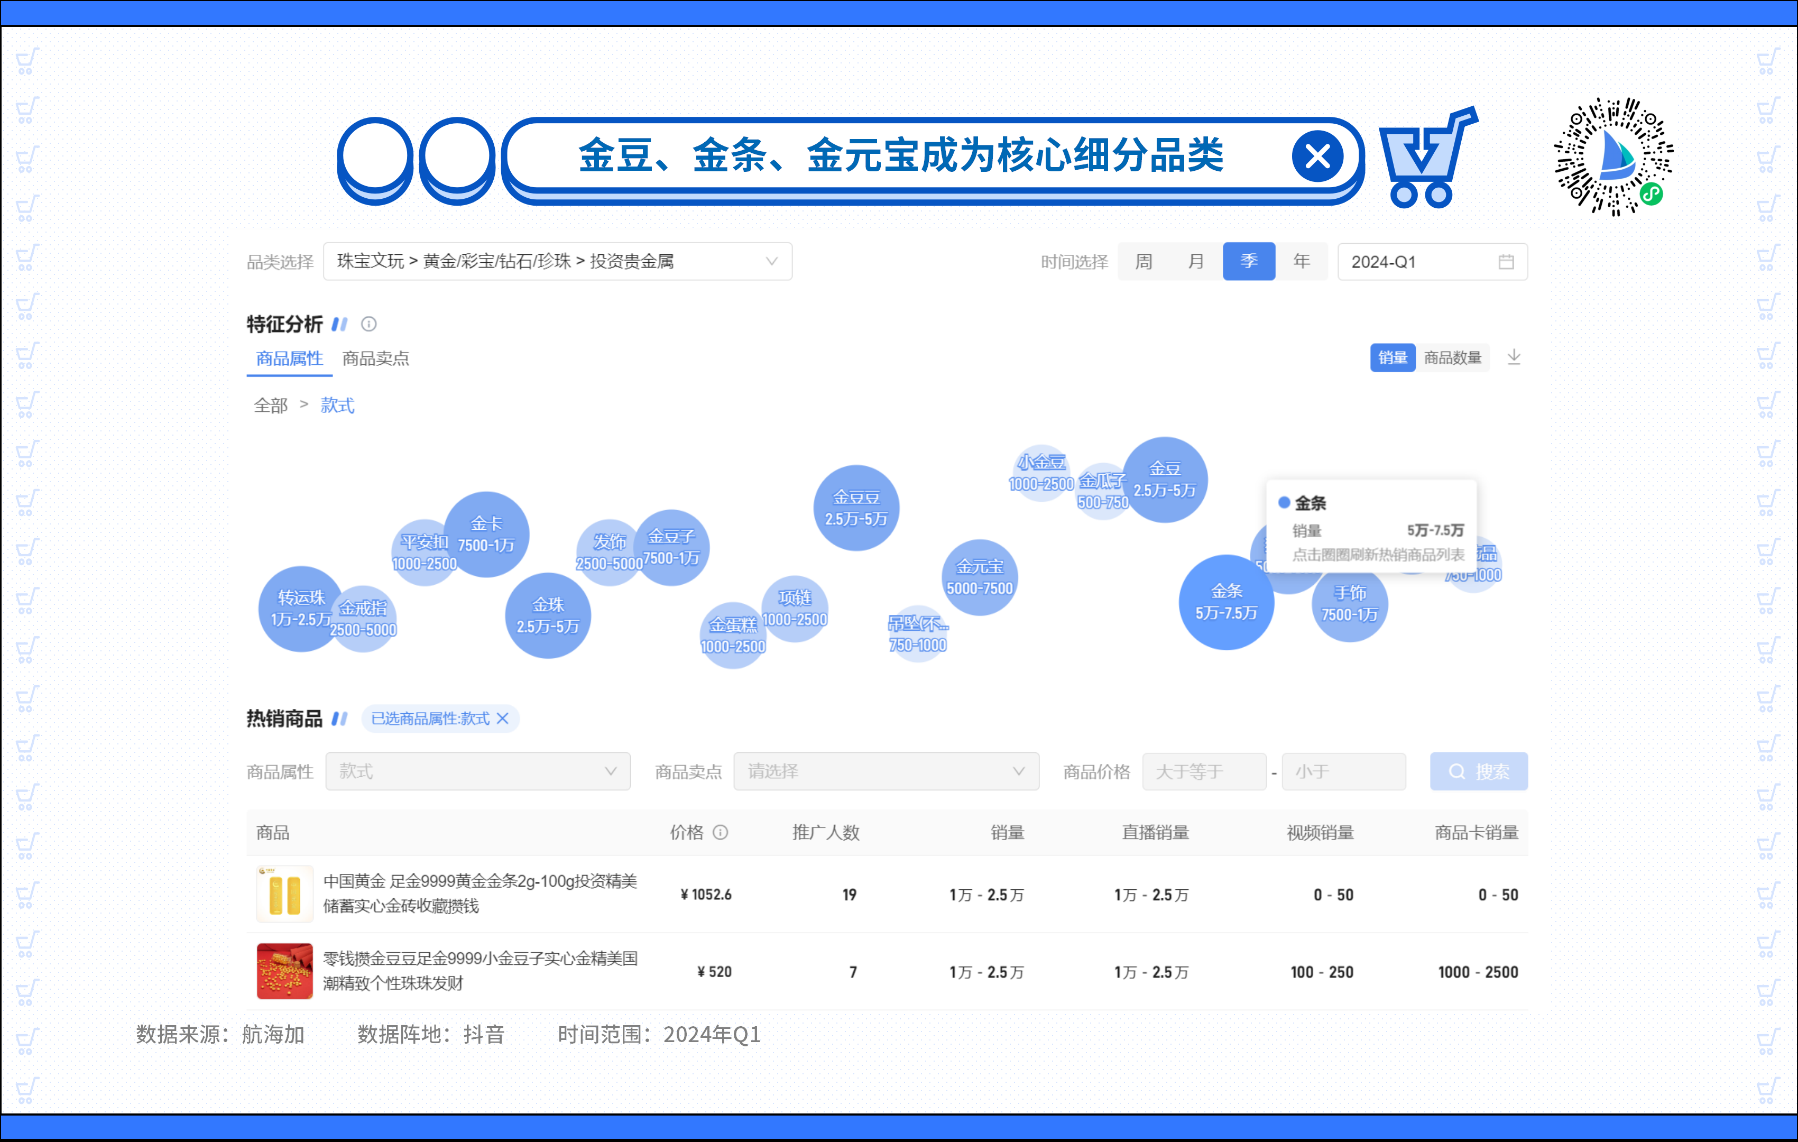
Task: Click the X icon in the title banner
Action: tap(1317, 157)
